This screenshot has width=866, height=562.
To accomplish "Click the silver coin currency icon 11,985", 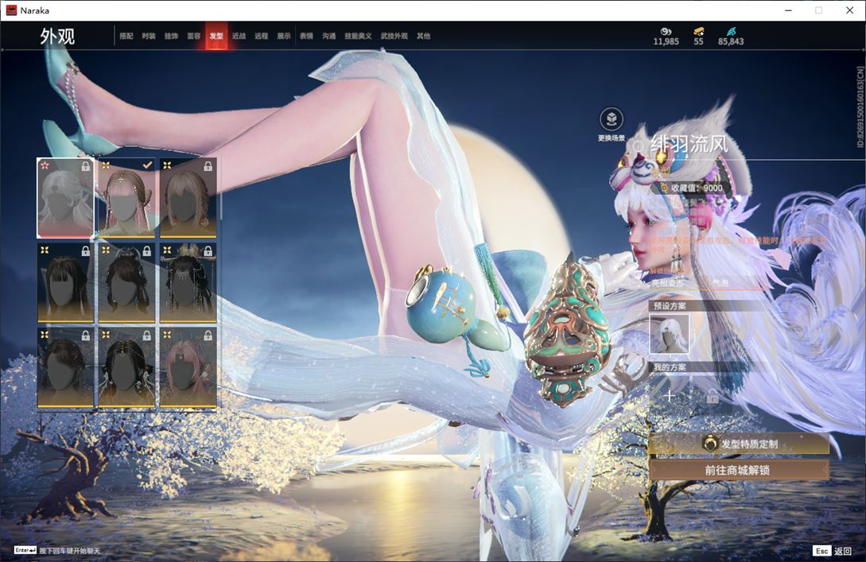I will pos(666,32).
